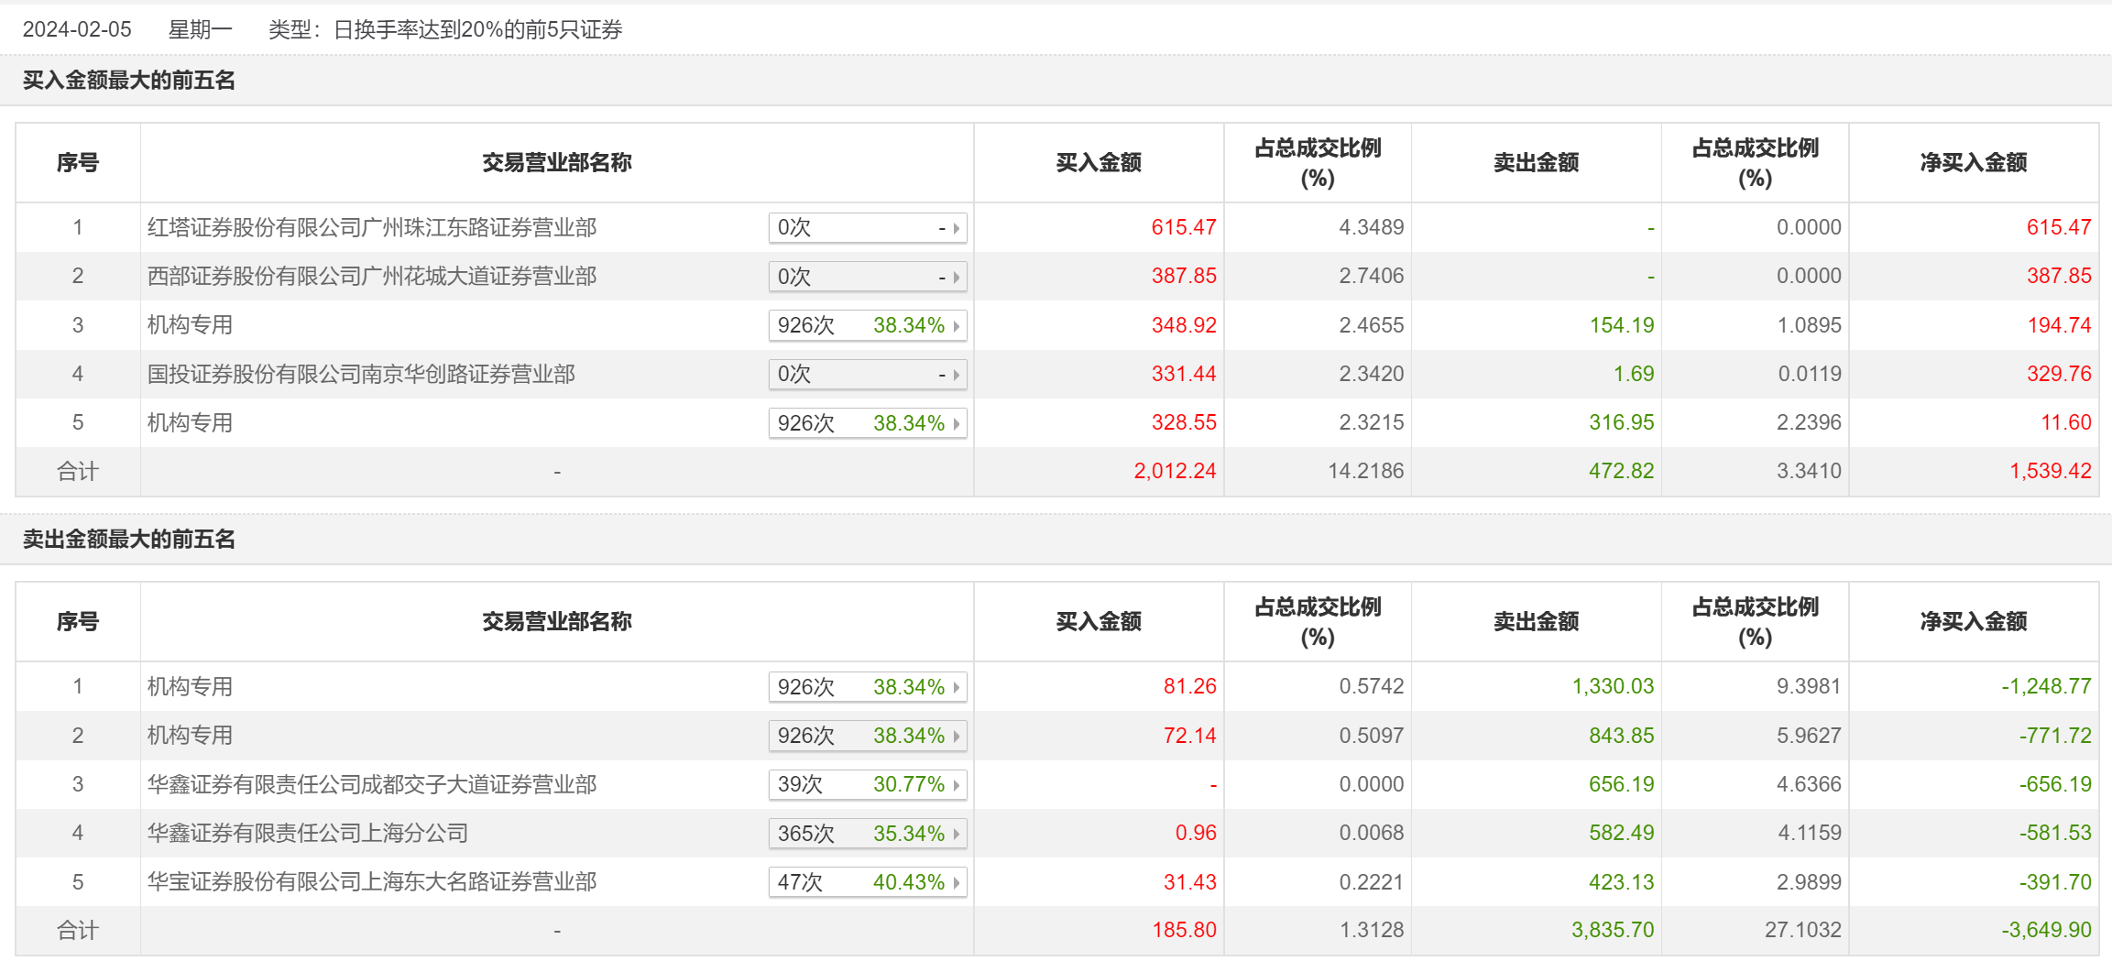
Task: Open 华鑫证券有限责任公司上海分公司 link
Action: pos(307,834)
